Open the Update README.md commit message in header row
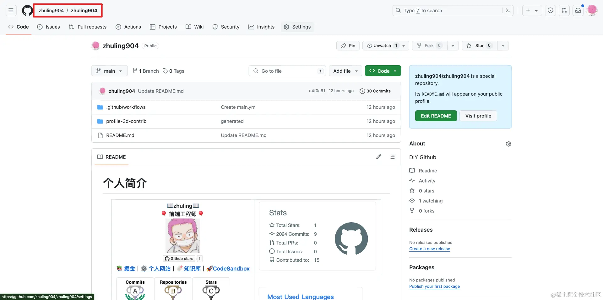This screenshot has height=300, width=603. [x=161, y=91]
